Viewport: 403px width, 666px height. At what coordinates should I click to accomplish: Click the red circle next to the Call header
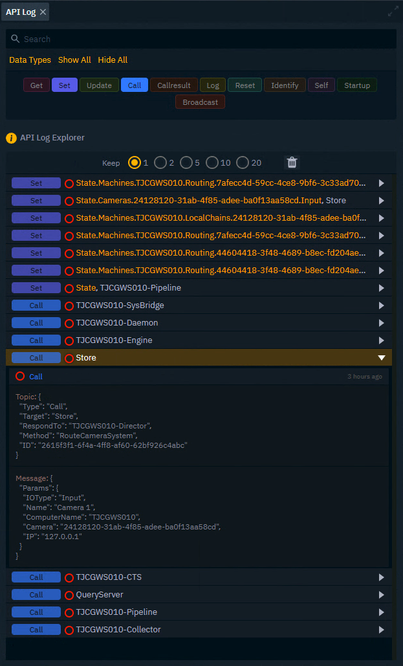tap(19, 377)
